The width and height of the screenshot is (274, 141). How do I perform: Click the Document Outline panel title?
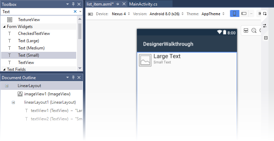[19, 77]
